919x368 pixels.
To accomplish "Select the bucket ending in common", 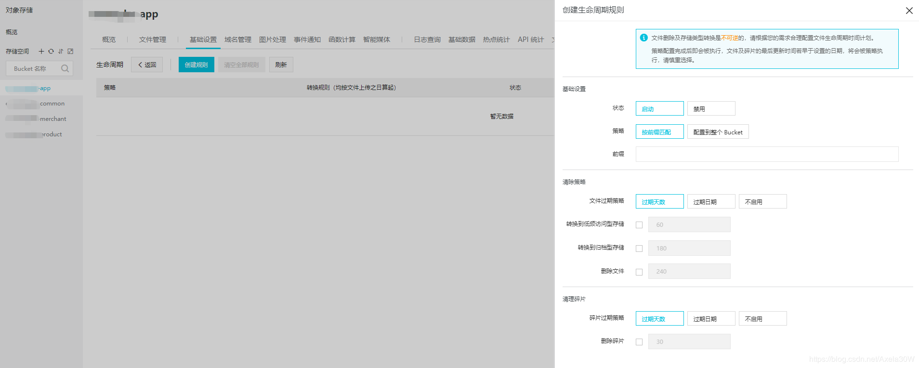I will point(41,104).
